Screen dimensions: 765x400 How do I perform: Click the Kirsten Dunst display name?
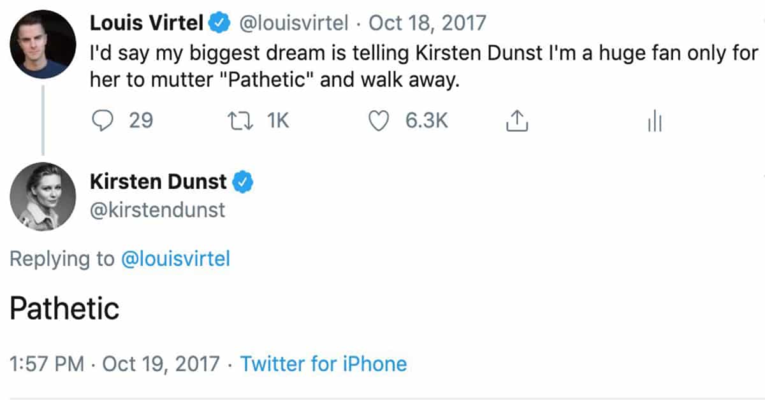pyautogui.click(x=158, y=182)
